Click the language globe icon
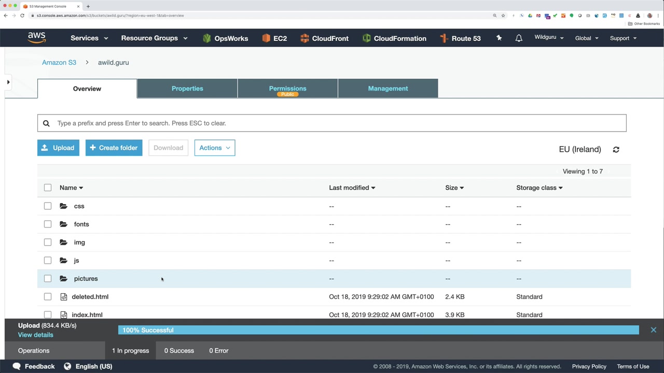 (x=67, y=366)
